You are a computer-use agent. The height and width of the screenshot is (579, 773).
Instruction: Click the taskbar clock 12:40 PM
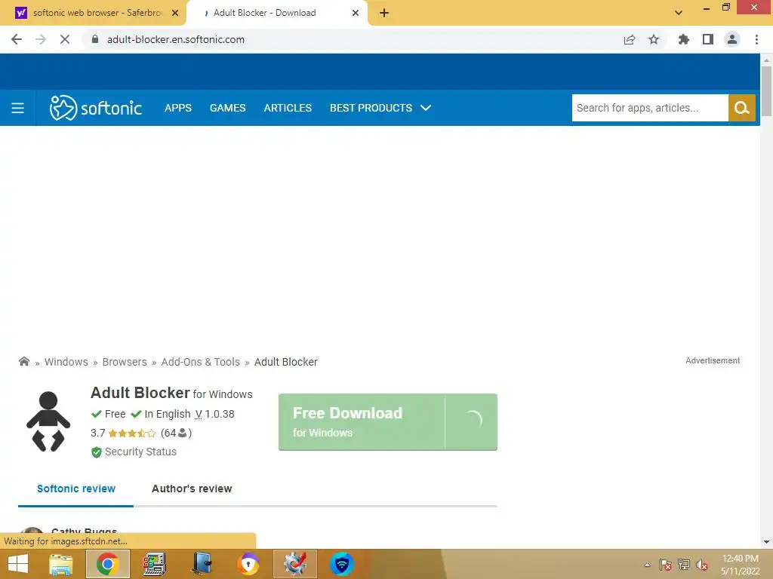[741, 559]
